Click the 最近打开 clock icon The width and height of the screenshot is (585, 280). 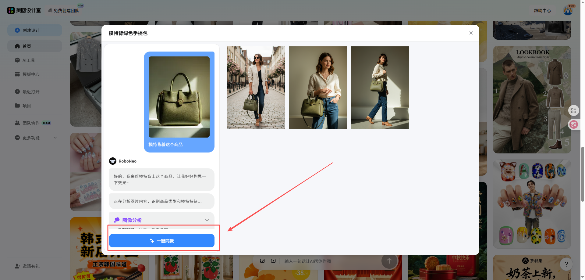pos(17,92)
